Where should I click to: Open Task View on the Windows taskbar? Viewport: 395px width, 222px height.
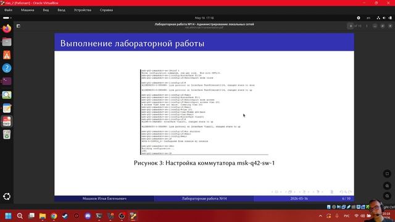(31, 216)
